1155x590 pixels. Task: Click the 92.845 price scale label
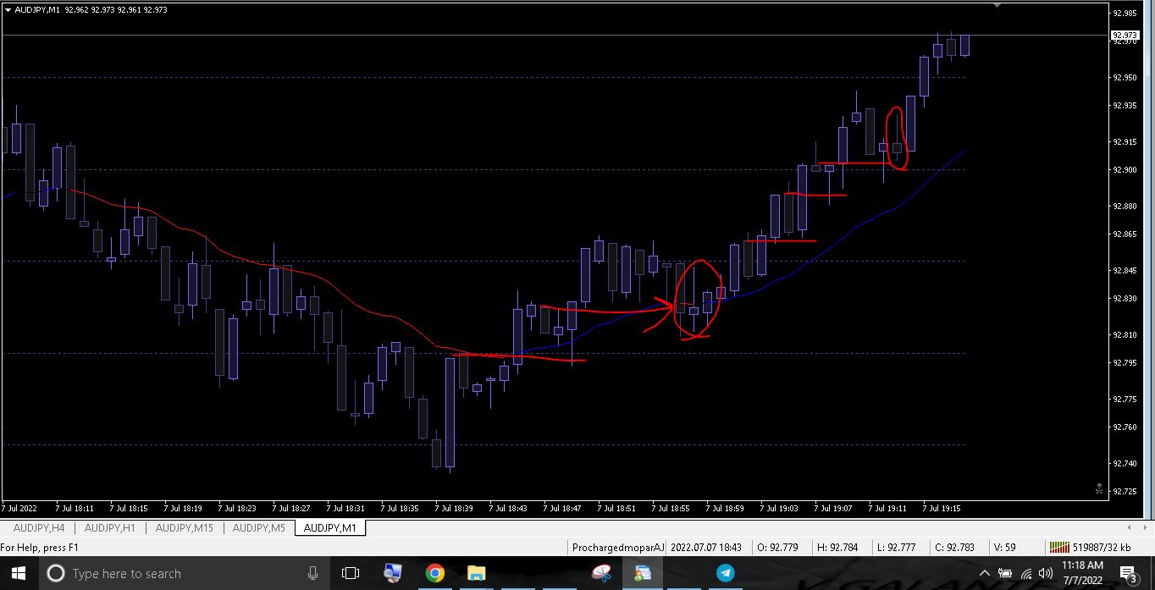[x=1125, y=271]
